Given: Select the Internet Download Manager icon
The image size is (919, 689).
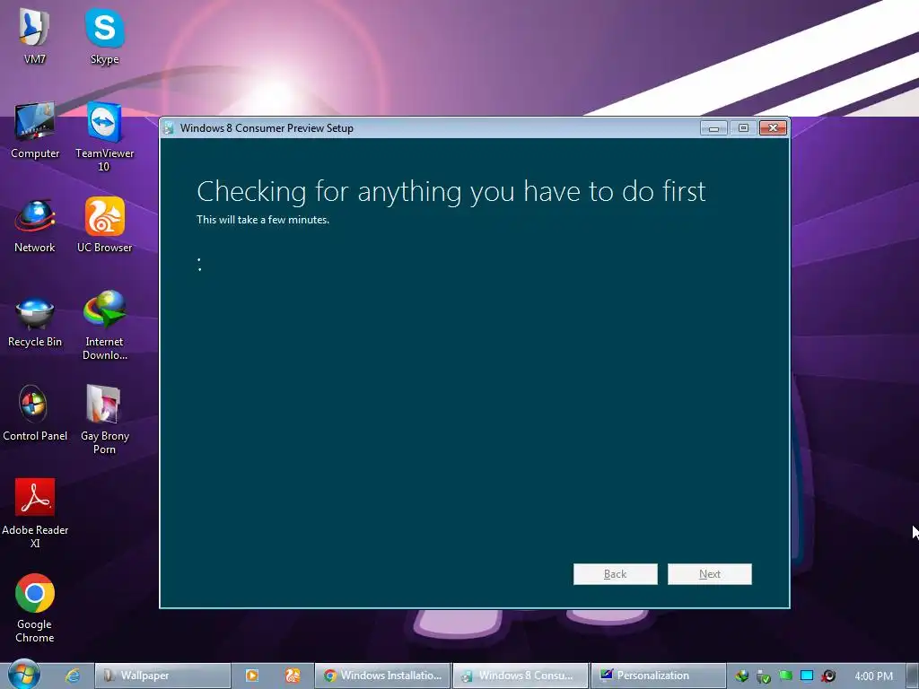Looking at the screenshot, I should [104, 326].
